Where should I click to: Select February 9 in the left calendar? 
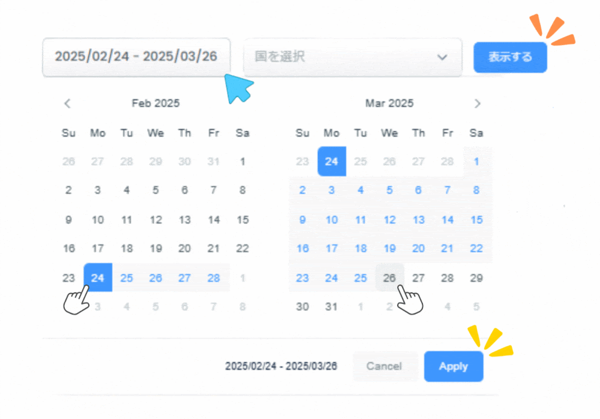click(x=68, y=220)
